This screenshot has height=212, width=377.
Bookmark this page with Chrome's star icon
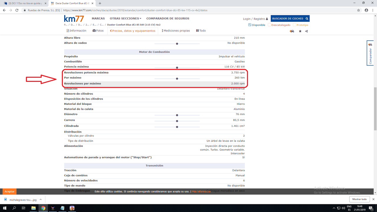[x=358, y=10]
